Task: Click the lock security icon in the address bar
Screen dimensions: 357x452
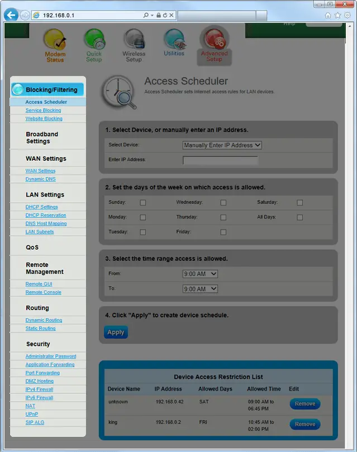Action: tap(159, 15)
